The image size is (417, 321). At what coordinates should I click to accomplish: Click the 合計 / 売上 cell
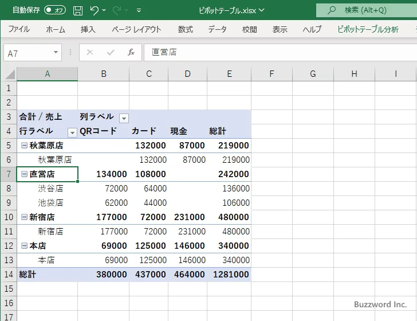click(48, 117)
